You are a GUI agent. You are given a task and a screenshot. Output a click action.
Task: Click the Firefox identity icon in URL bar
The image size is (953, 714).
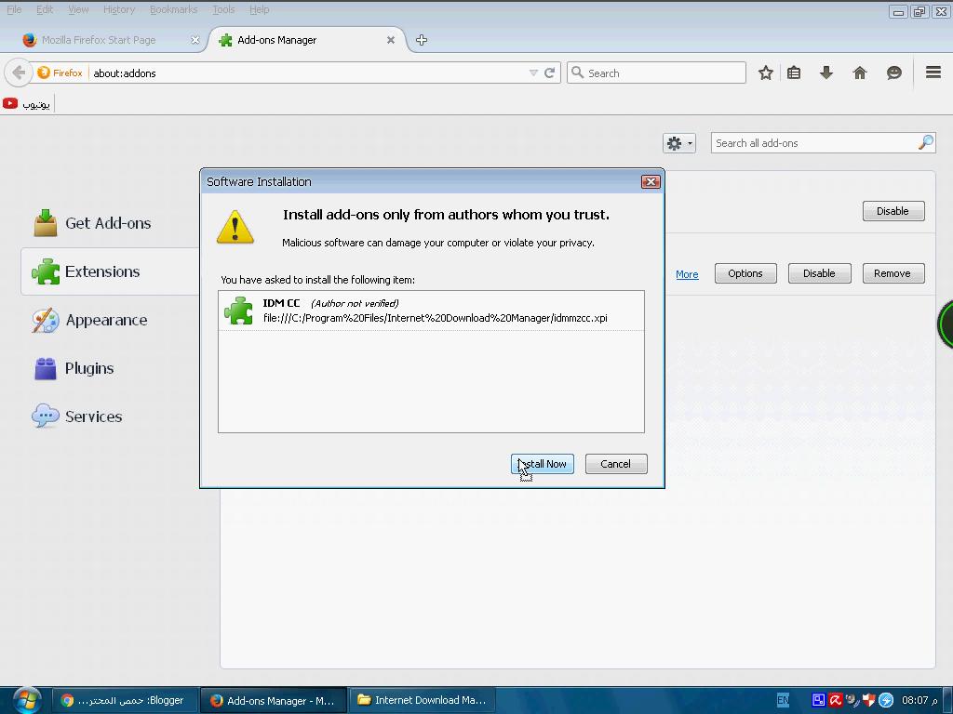[x=60, y=73]
